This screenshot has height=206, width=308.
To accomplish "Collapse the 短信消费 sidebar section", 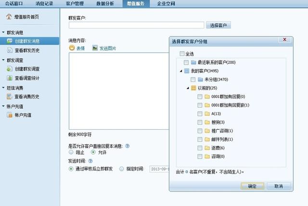I will (x=3, y=87).
